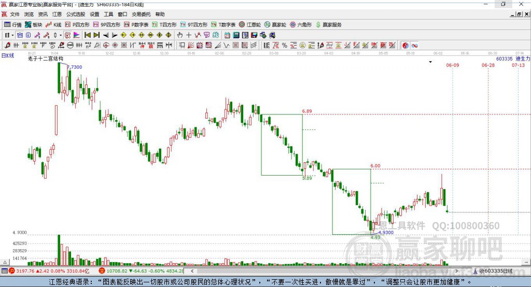Screen dimensions: 531x287
Task: Open the 江恩轮 wheel tool
Action: (x=250, y=25)
